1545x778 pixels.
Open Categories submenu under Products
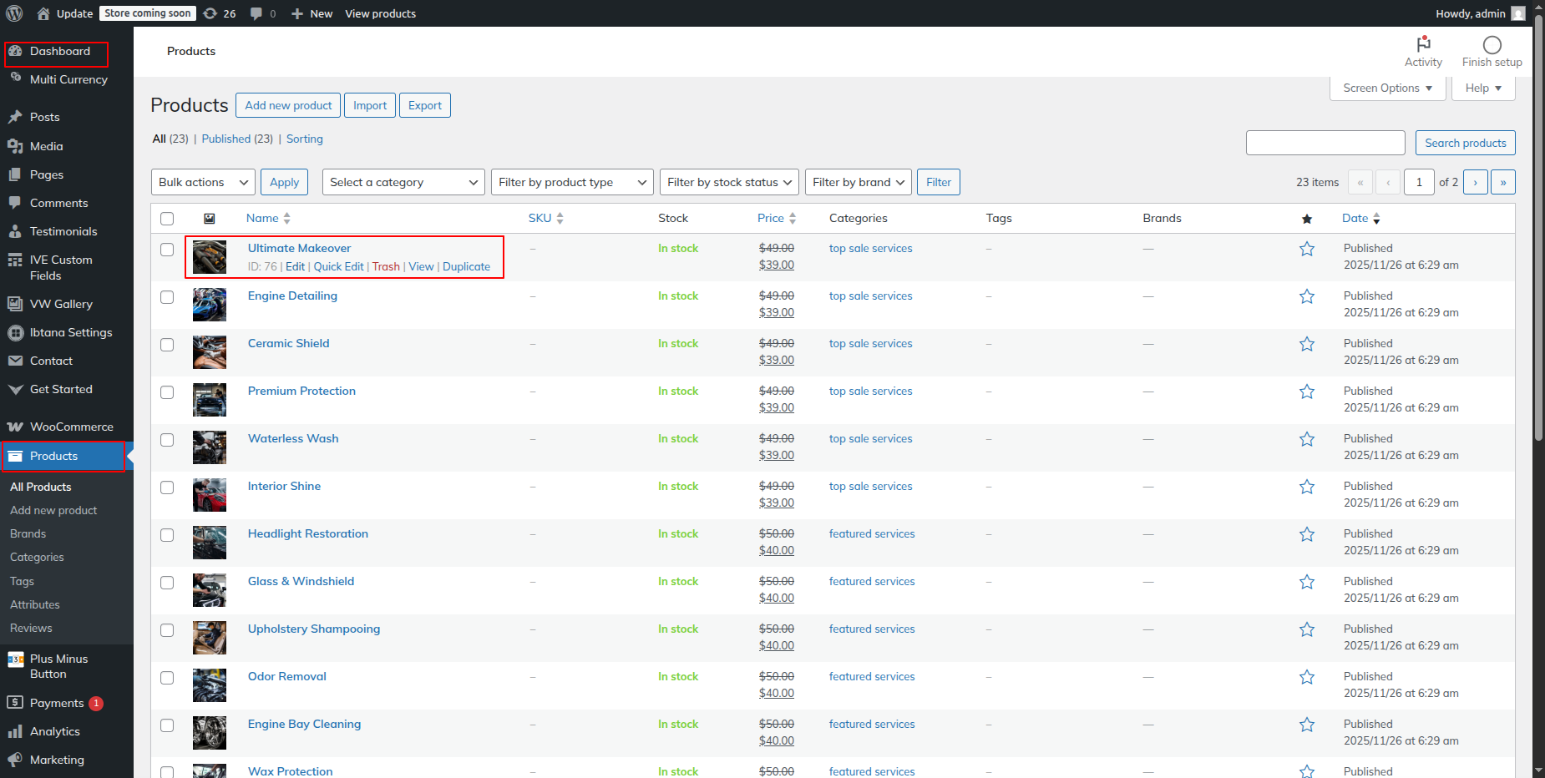(x=37, y=557)
